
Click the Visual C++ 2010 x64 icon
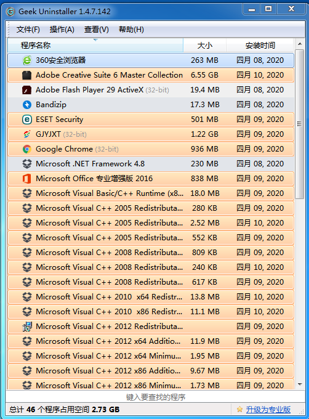point(27,297)
